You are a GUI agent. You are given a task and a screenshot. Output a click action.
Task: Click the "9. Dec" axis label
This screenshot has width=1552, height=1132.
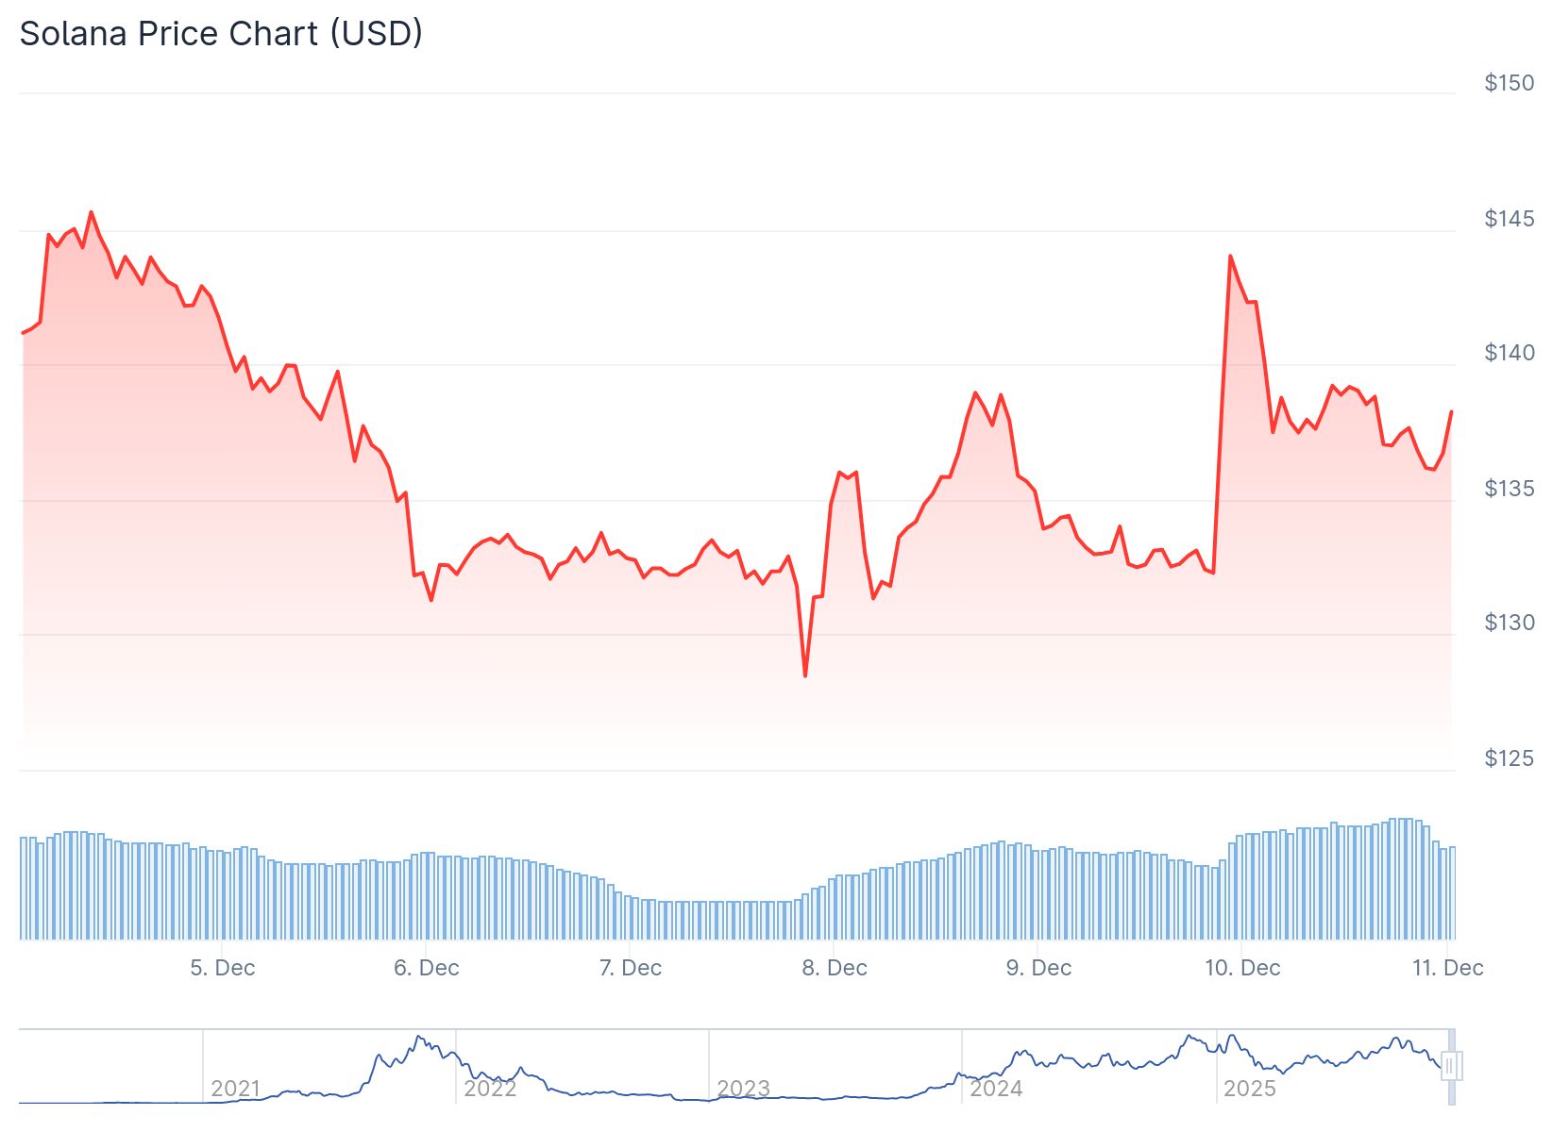click(x=1038, y=968)
